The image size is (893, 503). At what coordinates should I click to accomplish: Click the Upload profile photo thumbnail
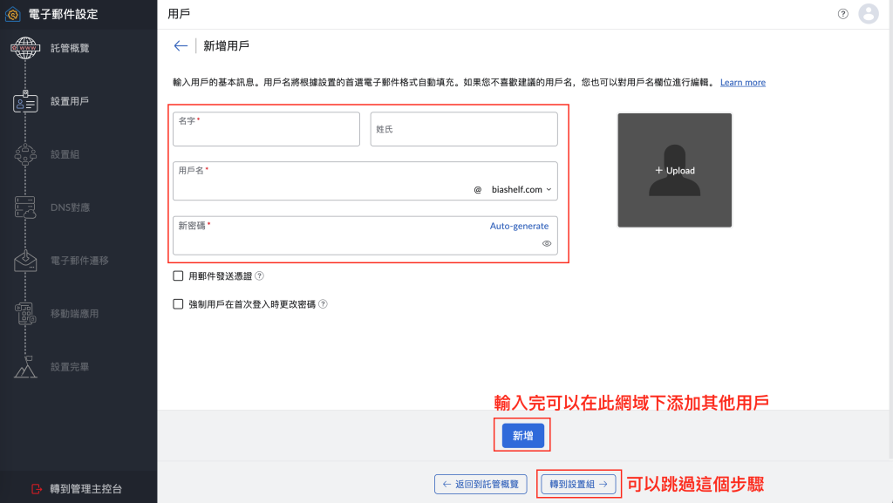coord(675,170)
